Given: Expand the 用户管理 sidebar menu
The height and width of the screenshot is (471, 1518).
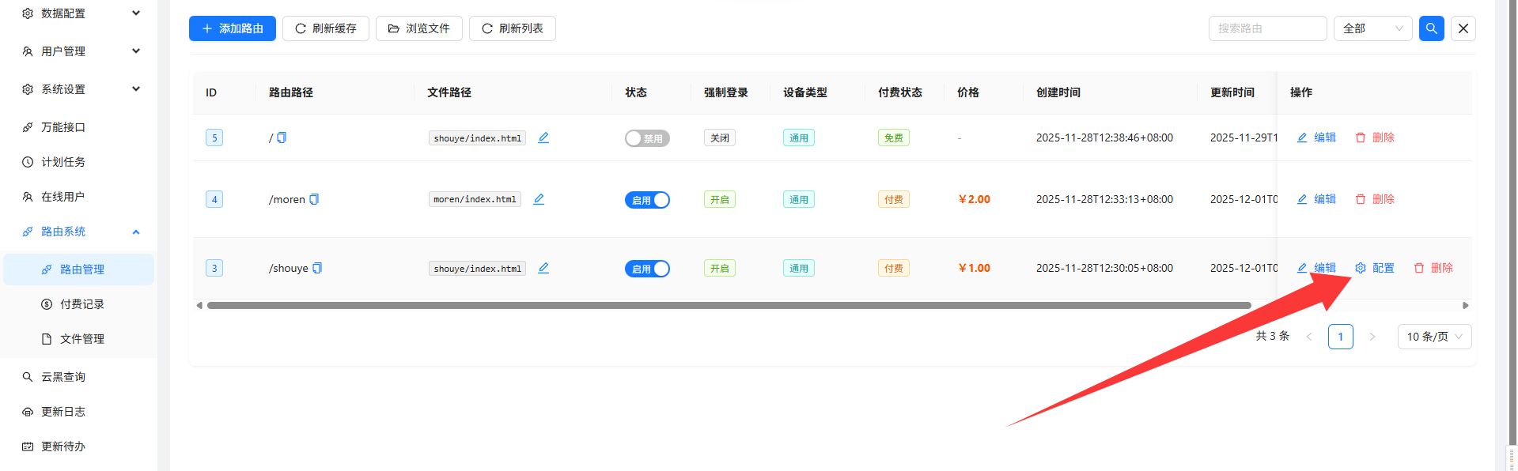Looking at the screenshot, I should 79,51.
